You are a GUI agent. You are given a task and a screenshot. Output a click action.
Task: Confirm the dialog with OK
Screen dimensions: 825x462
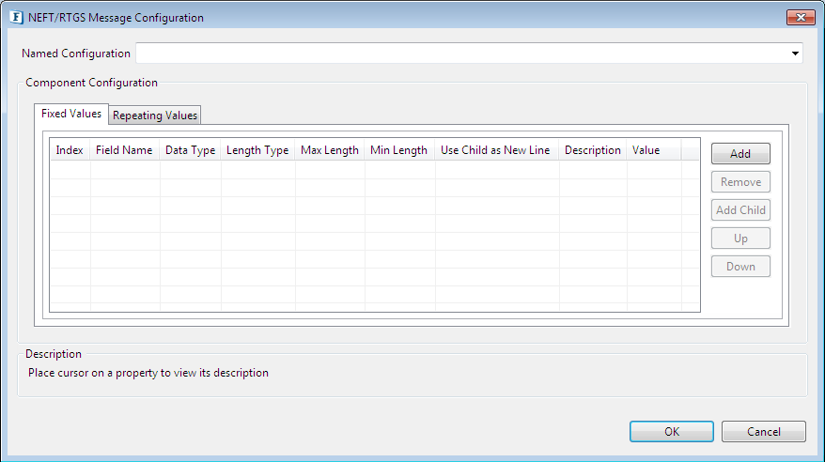(671, 432)
